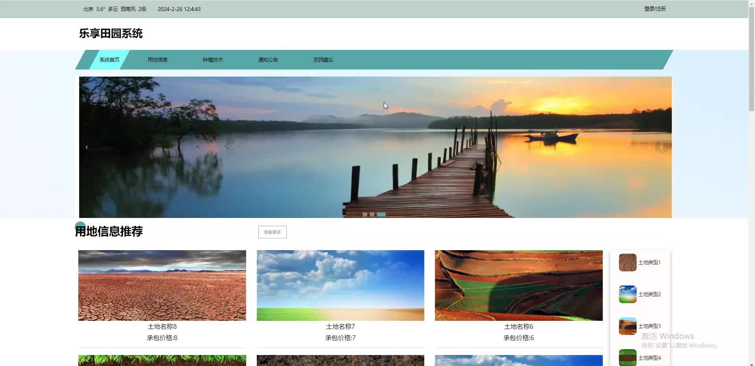Open the 通知公告 nav item
755x366 pixels.
(x=268, y=60)
